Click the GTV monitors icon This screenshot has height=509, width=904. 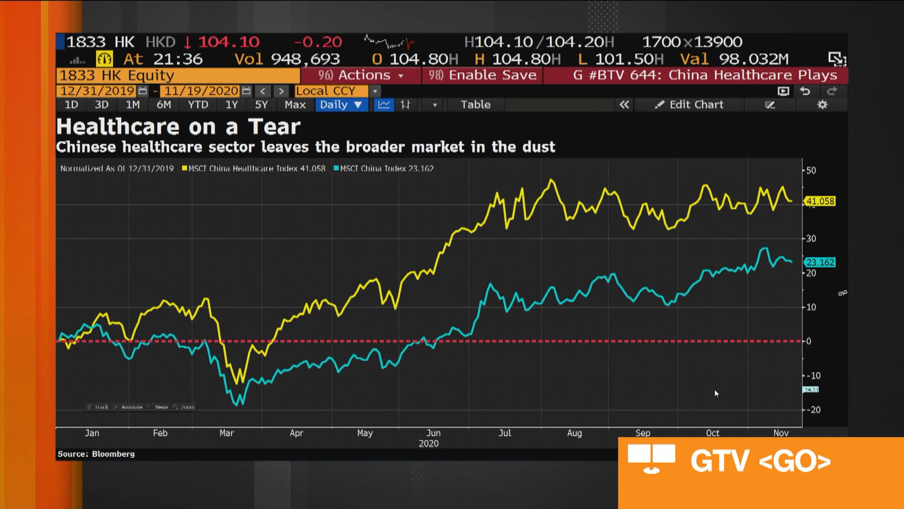(x=652, y=459)
